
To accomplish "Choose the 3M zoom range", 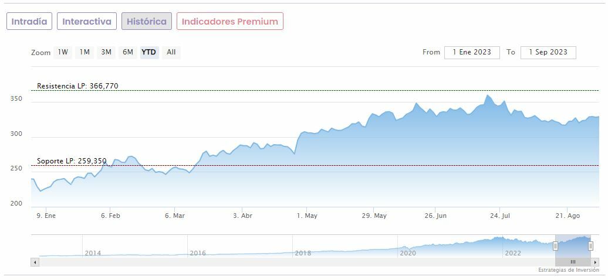I will click(x=106, y=52).
